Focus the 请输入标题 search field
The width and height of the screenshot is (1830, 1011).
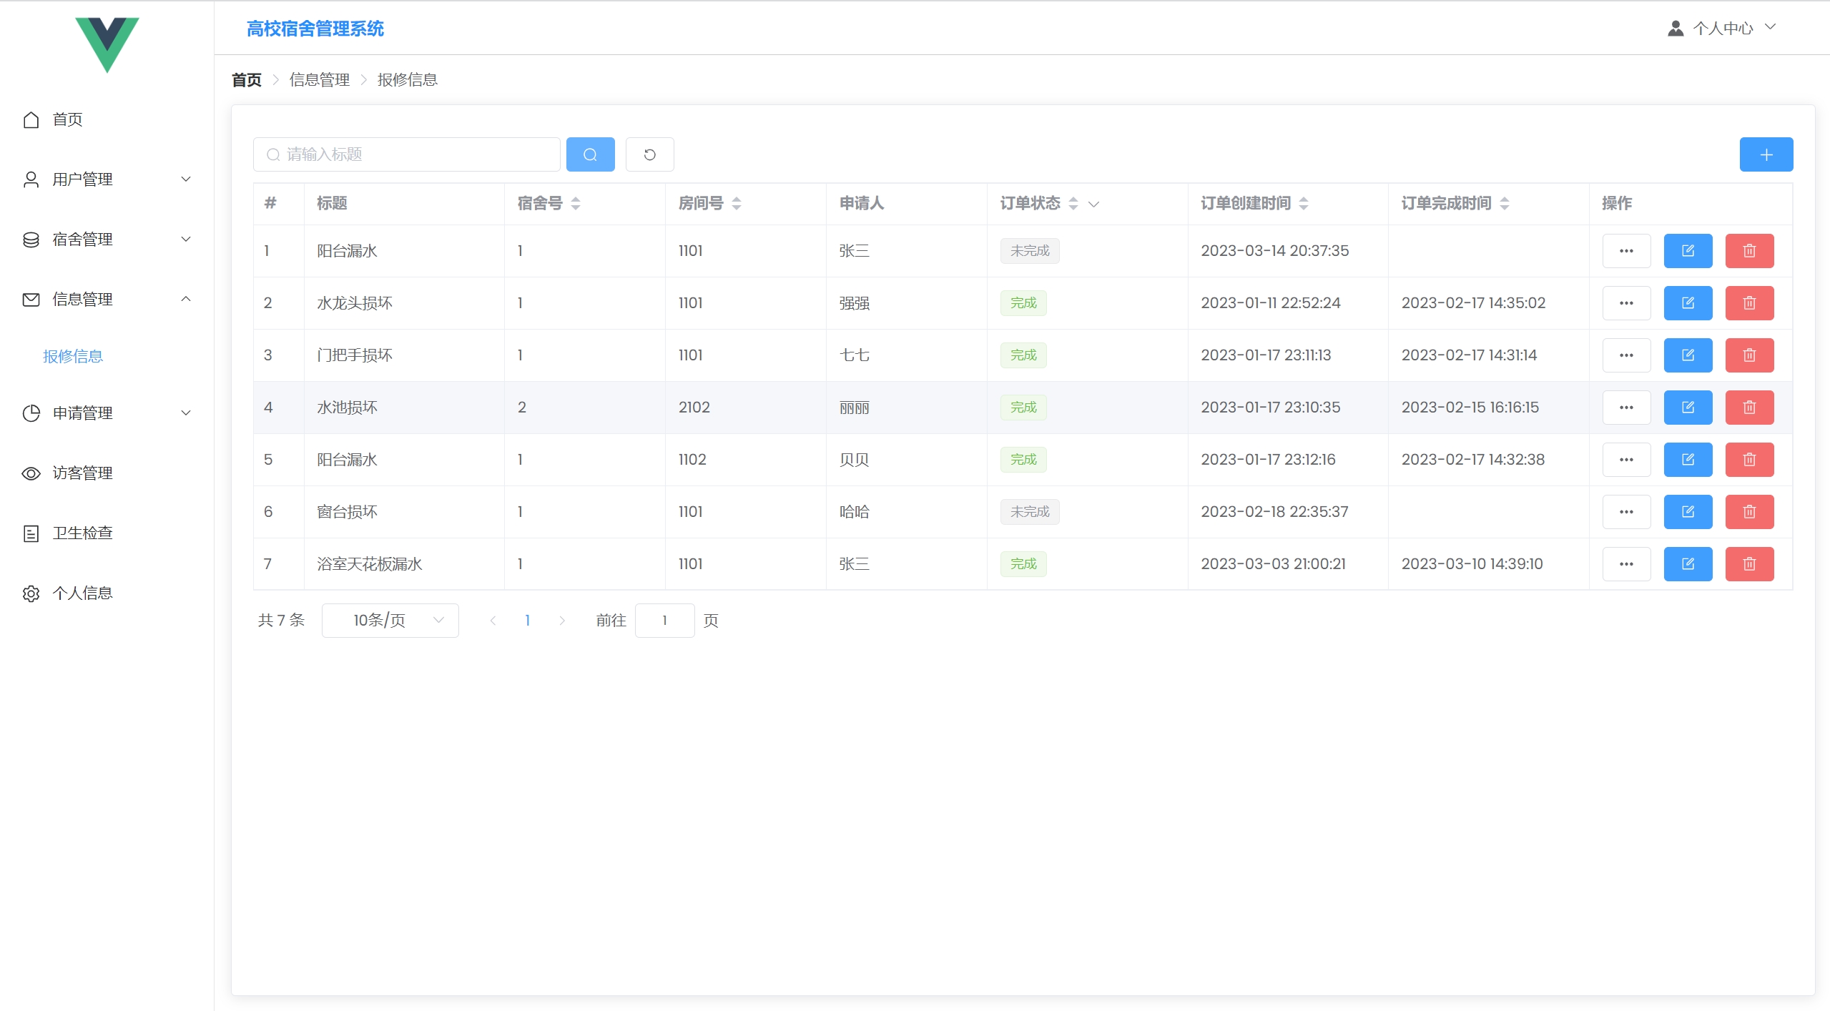coord(415,154)
